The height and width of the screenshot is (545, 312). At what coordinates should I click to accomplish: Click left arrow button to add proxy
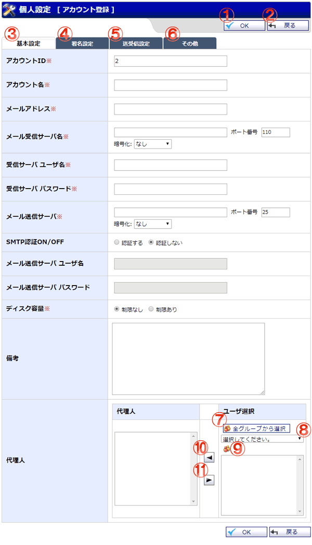[x=209, y=458]
